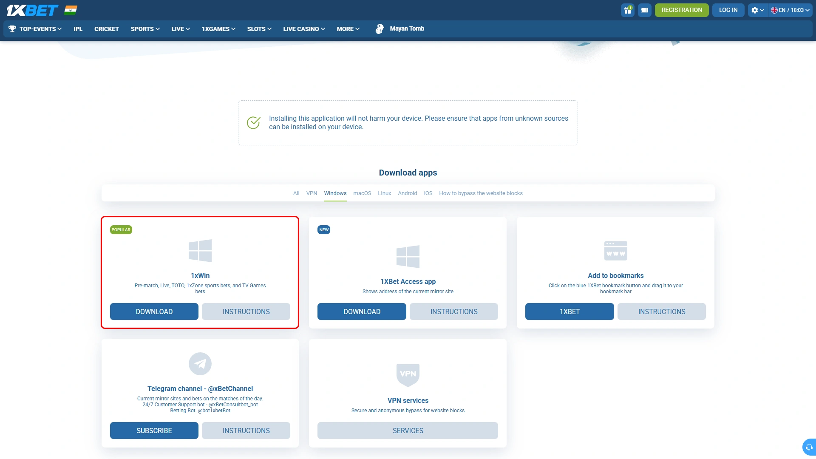
Task: Select the Linux tab
Action: click(385, 193)
